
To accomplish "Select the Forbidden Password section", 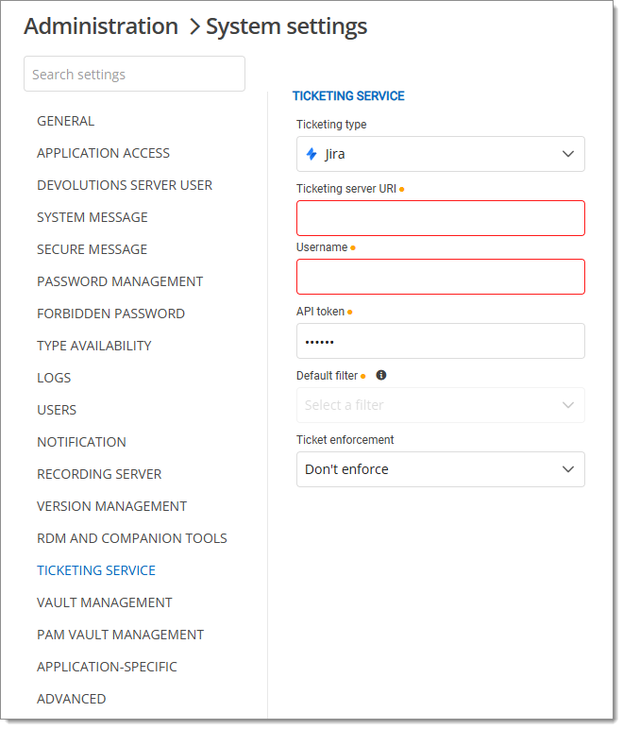I will tap(110, 314).
